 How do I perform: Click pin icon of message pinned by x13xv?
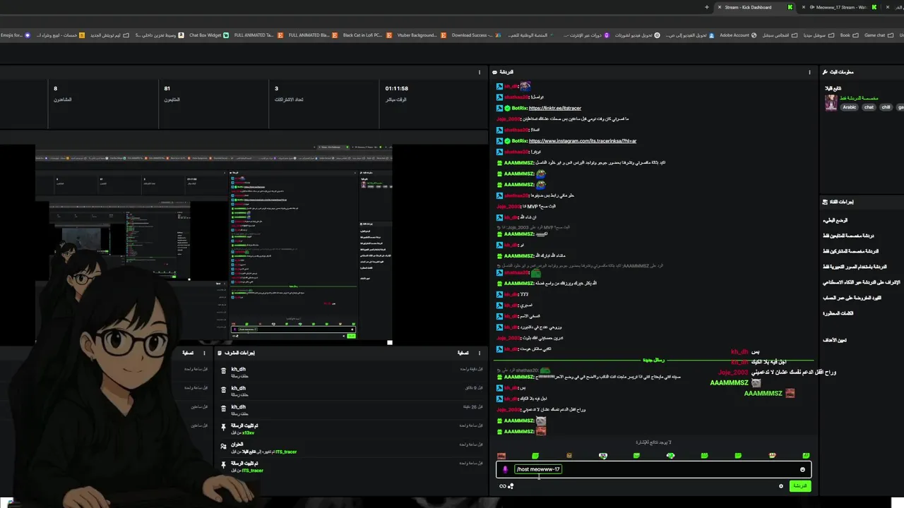(x=223, y=428)
